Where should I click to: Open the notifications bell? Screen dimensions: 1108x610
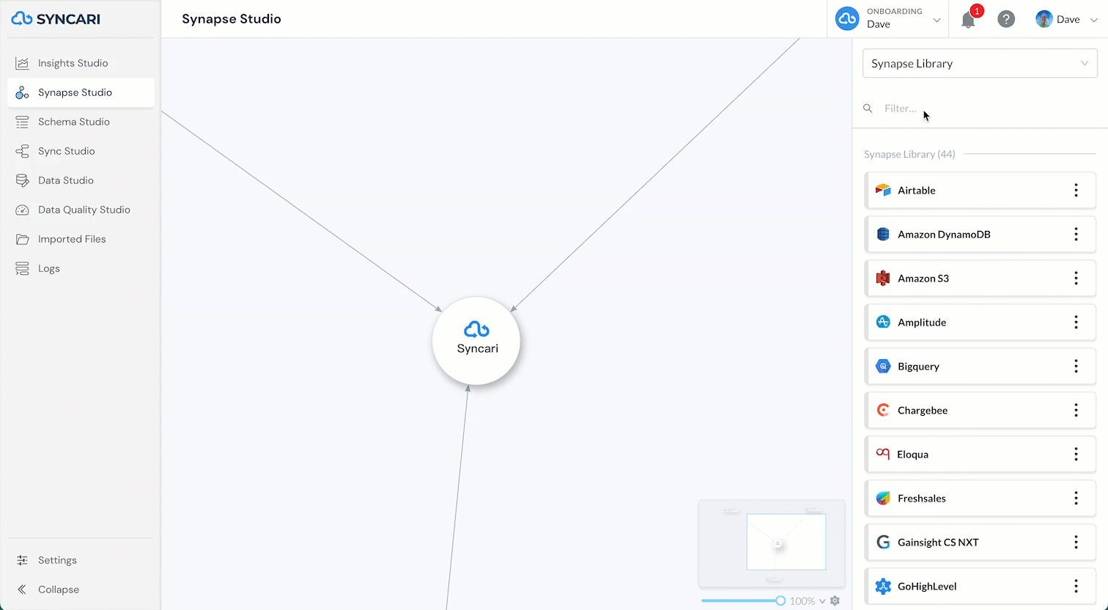[968, 20]
